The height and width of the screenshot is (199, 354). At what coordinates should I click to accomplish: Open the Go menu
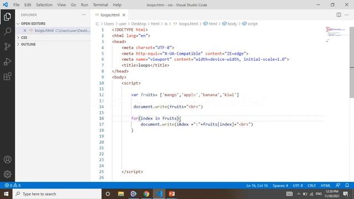[74, 5]
